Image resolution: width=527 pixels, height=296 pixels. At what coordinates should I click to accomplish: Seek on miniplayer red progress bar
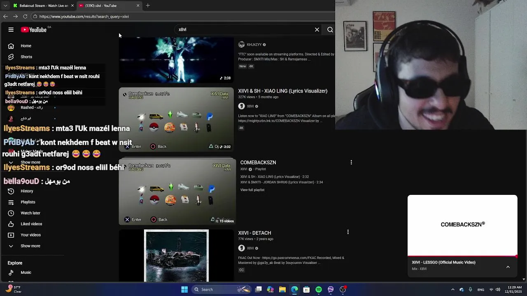pos(462,256)
